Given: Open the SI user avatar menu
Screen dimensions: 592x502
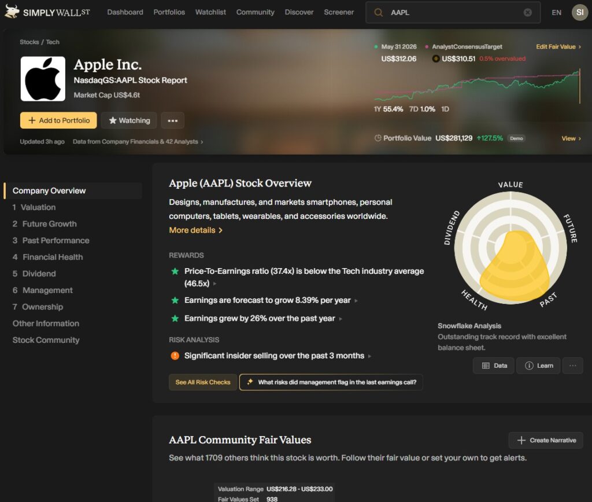Looking at the screenshot, I should coord(580,13).
